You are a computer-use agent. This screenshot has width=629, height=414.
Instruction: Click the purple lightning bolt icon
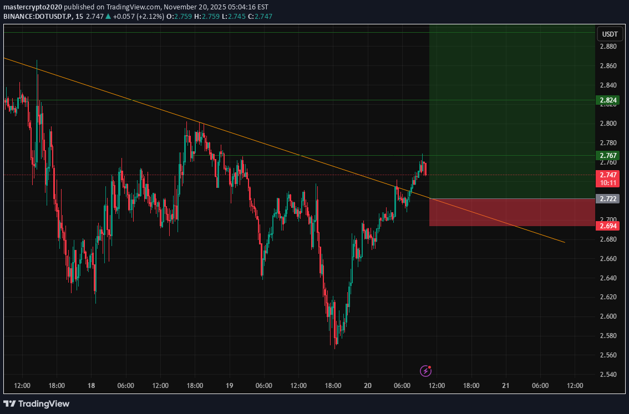[x=425, y=370]
